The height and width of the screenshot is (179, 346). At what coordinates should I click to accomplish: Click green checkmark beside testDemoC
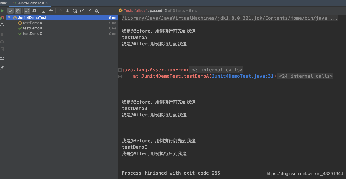click(x=20, y=34)
